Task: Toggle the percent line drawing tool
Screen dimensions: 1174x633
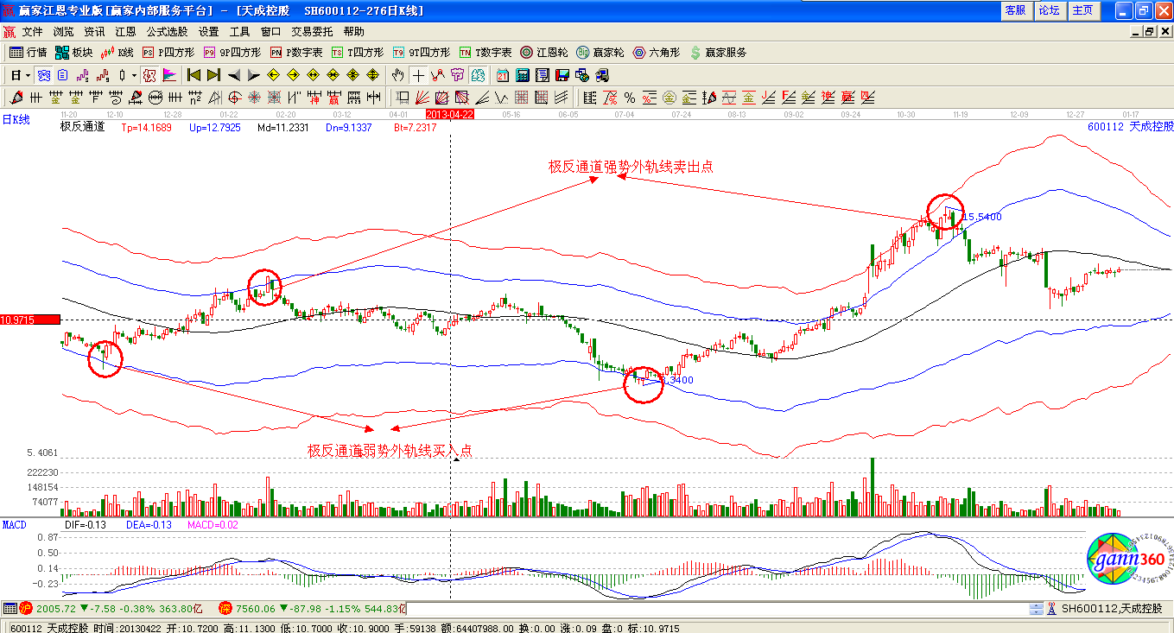Action: [630, 98]
